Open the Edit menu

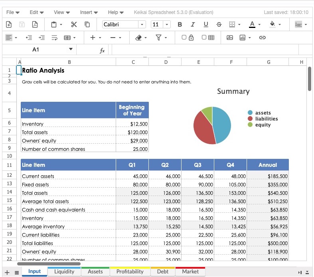(37, 12)
